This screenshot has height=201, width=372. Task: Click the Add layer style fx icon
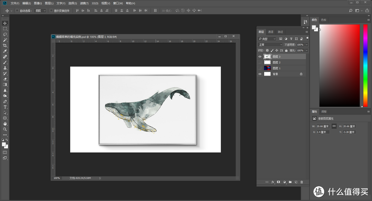(273, 182)
